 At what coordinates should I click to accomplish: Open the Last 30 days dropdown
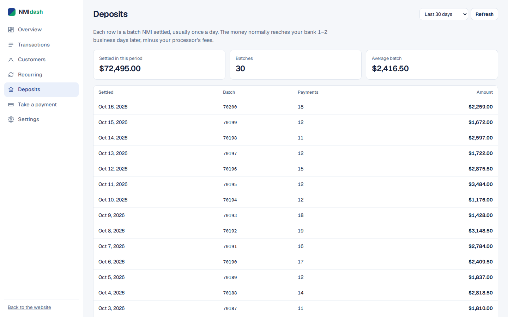click(x=443, y=14)
